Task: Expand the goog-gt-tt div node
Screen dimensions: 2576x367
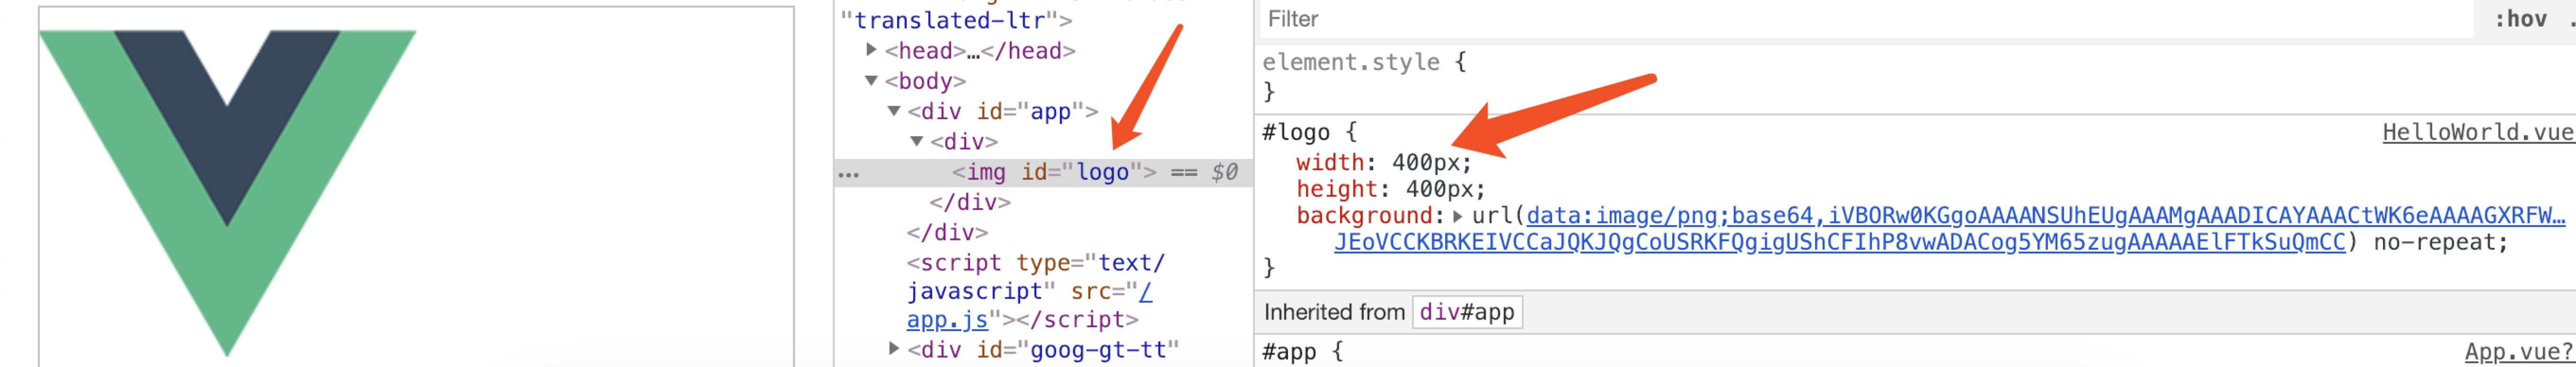Action: click(x=894, y=348)
